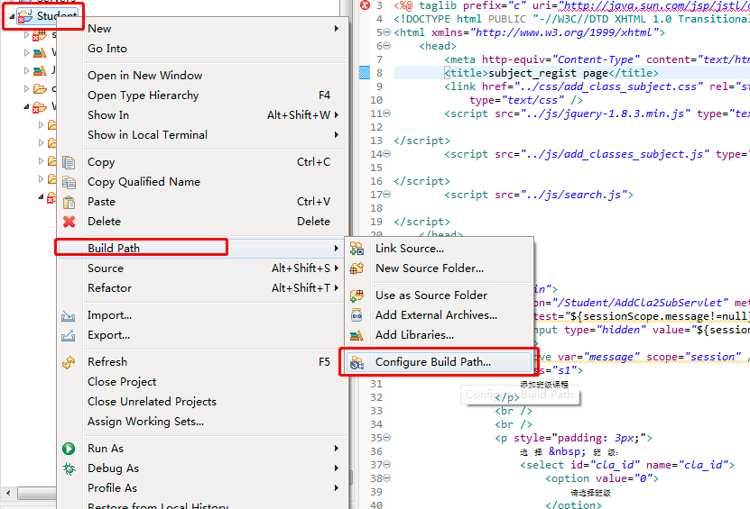This screenshot has height=509, width=750.
Task: Click the Add External Archives jar icon
Action: coord(356,315)
